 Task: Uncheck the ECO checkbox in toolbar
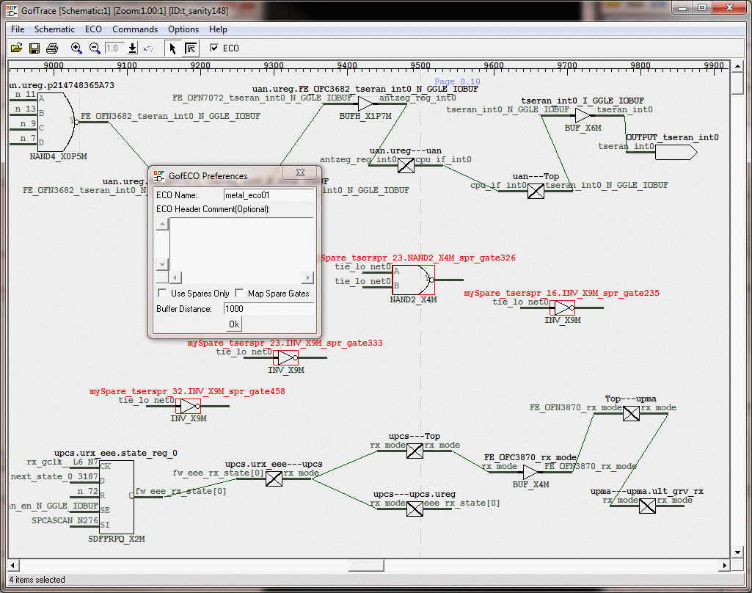pos(214,48)
